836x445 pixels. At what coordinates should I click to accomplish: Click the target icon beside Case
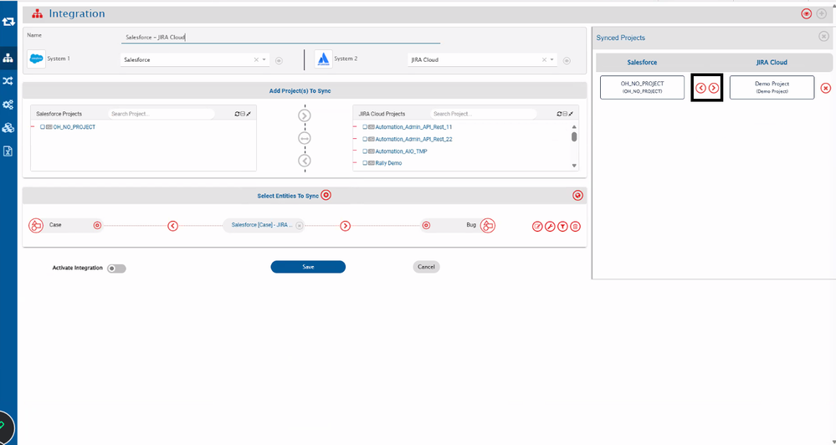(x=97, y=226)
